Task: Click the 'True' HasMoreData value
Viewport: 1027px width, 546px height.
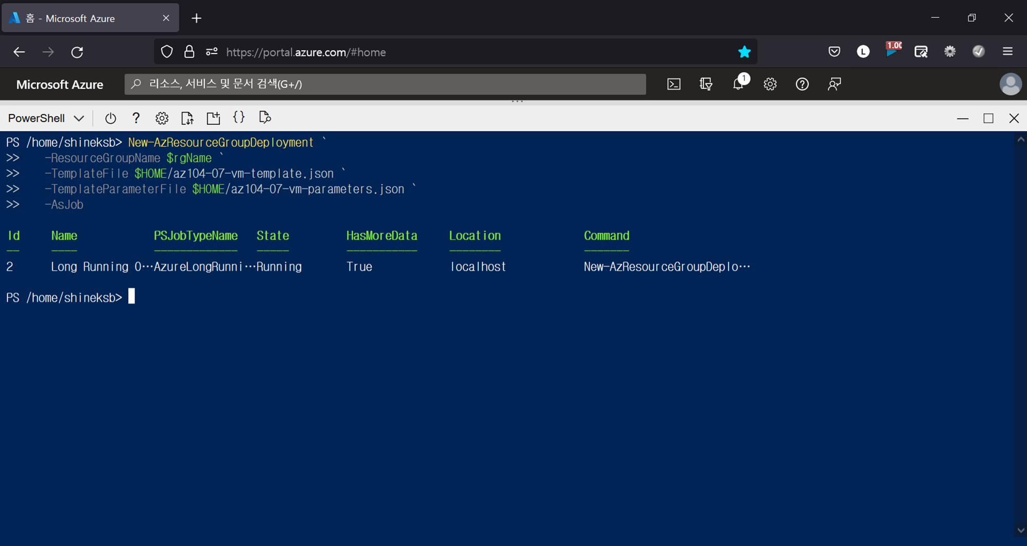Action: click(x=359, y=267)
